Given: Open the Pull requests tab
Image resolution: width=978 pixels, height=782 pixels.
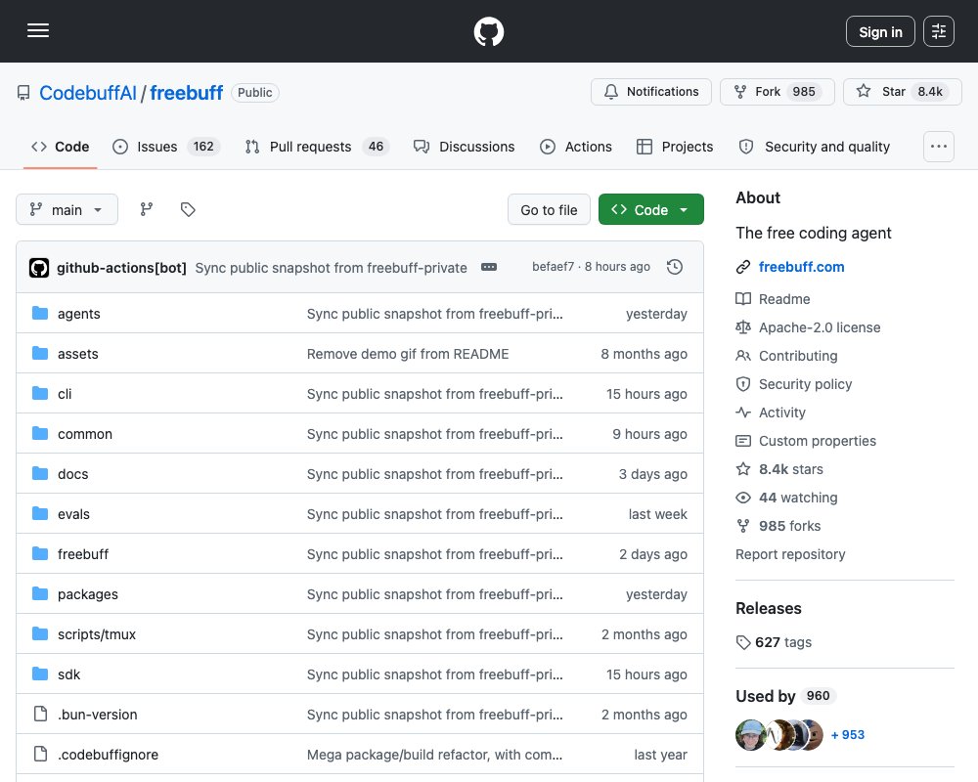Looking at the screenshot, I should [x=317, y=147].
